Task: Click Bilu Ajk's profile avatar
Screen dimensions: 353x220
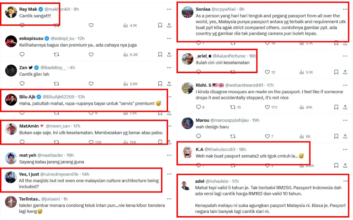Action: pos(11,100)
